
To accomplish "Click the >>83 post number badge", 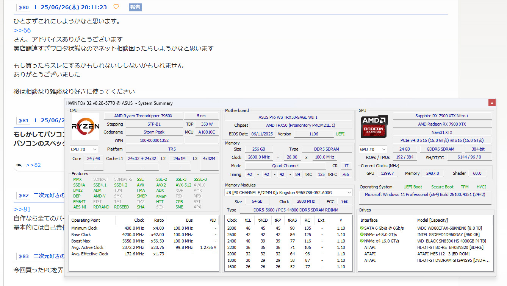I will pos(23,256).
